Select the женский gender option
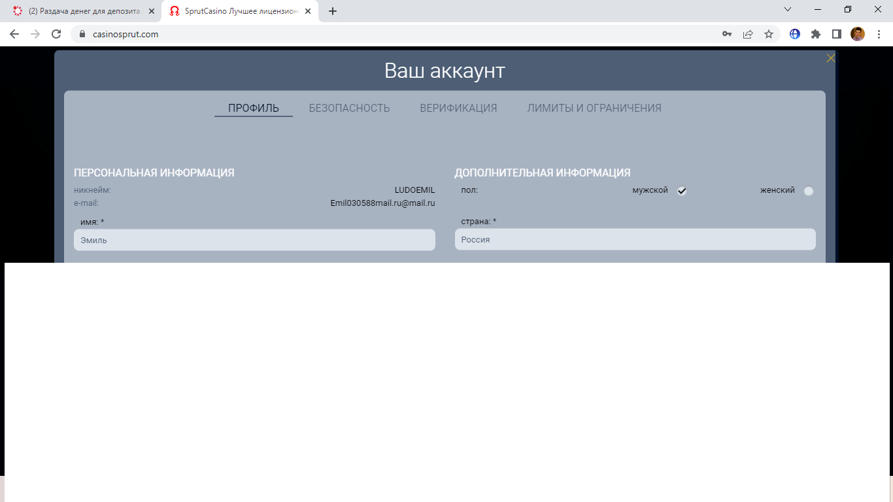The width and height of the screenshot is (893, 502). [x=809, y=191]
